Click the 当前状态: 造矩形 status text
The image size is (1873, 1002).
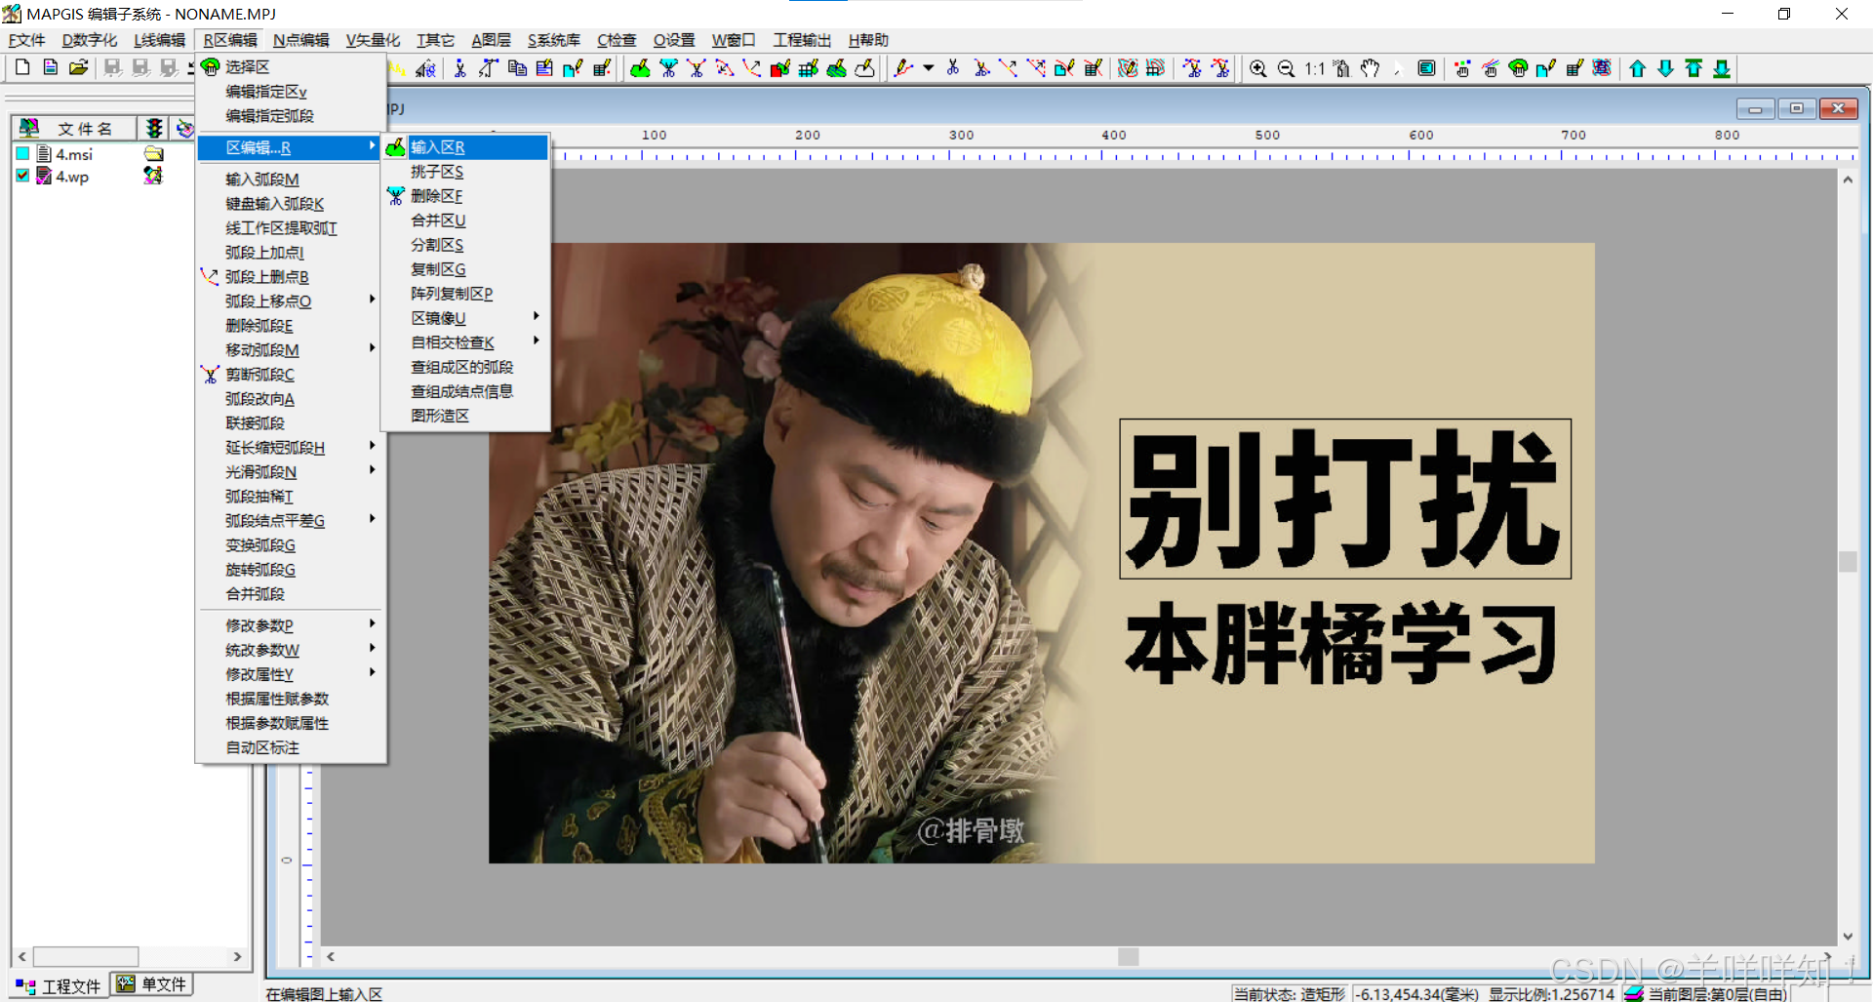(x=1289, y=994)
